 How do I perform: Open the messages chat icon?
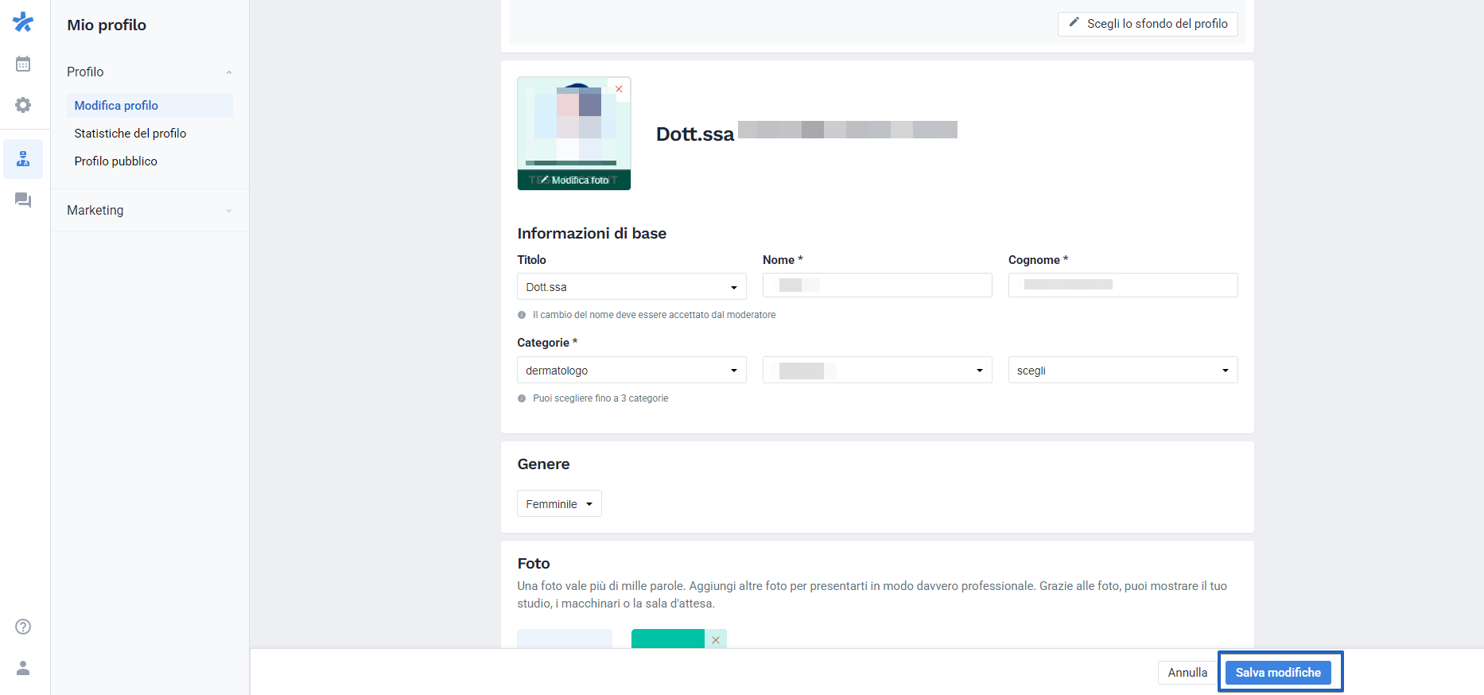[23, 200]
